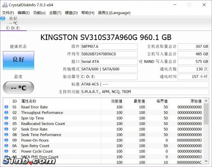Select the C: D: E: disk tab
Screen dimensions: 212x167
tap(13, 28)
